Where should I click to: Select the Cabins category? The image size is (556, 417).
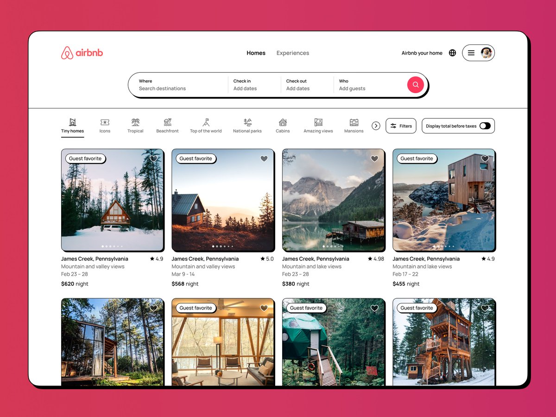coord(283,126)
